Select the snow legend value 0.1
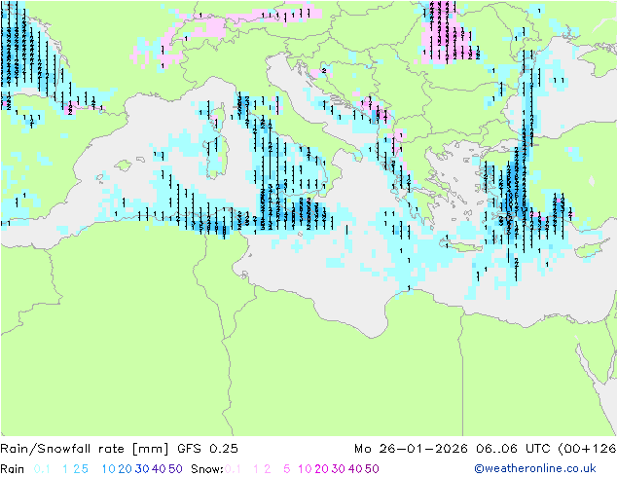This screenshot has width=617, height=477. click(x=233, y=469)
